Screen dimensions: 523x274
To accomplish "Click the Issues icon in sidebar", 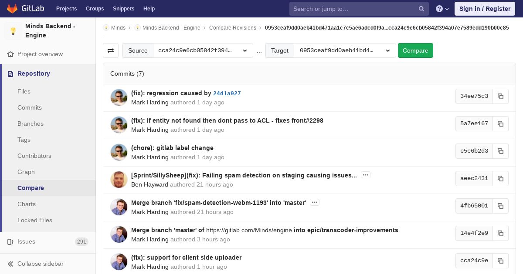I will [x=10, y=242].
